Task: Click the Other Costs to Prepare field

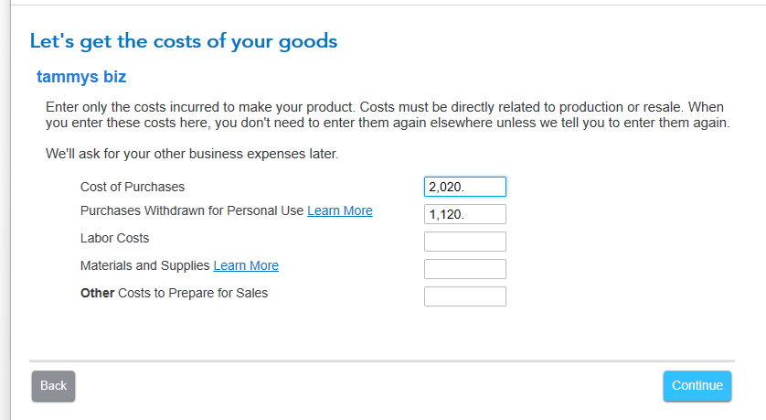Action: click(464, 296)
